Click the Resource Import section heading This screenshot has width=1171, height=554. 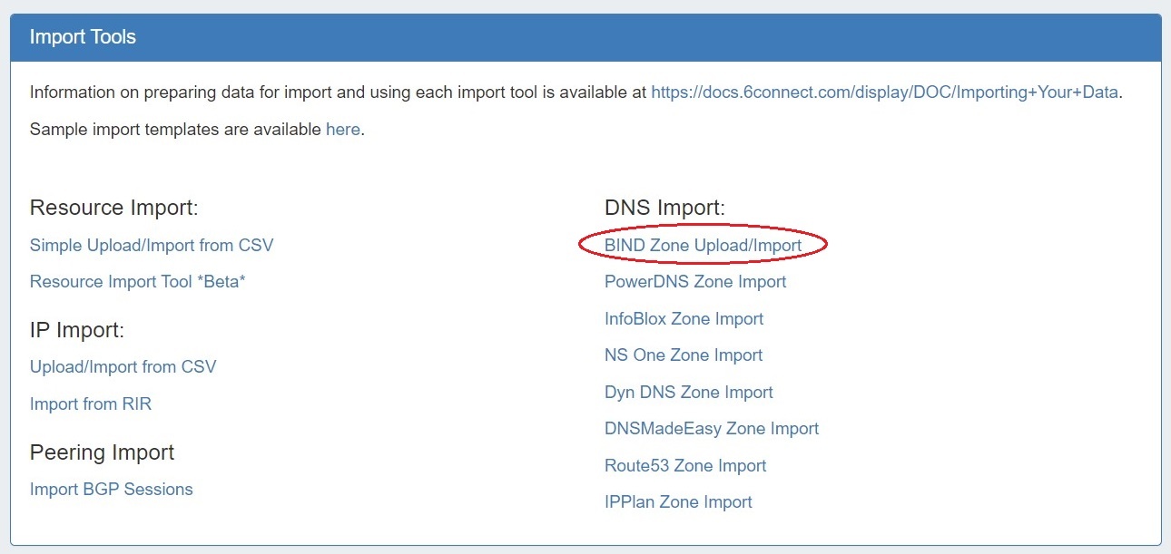114,208
